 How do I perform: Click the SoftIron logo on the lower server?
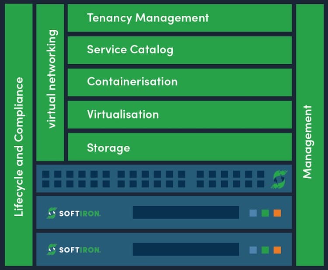tap(73, 250)
